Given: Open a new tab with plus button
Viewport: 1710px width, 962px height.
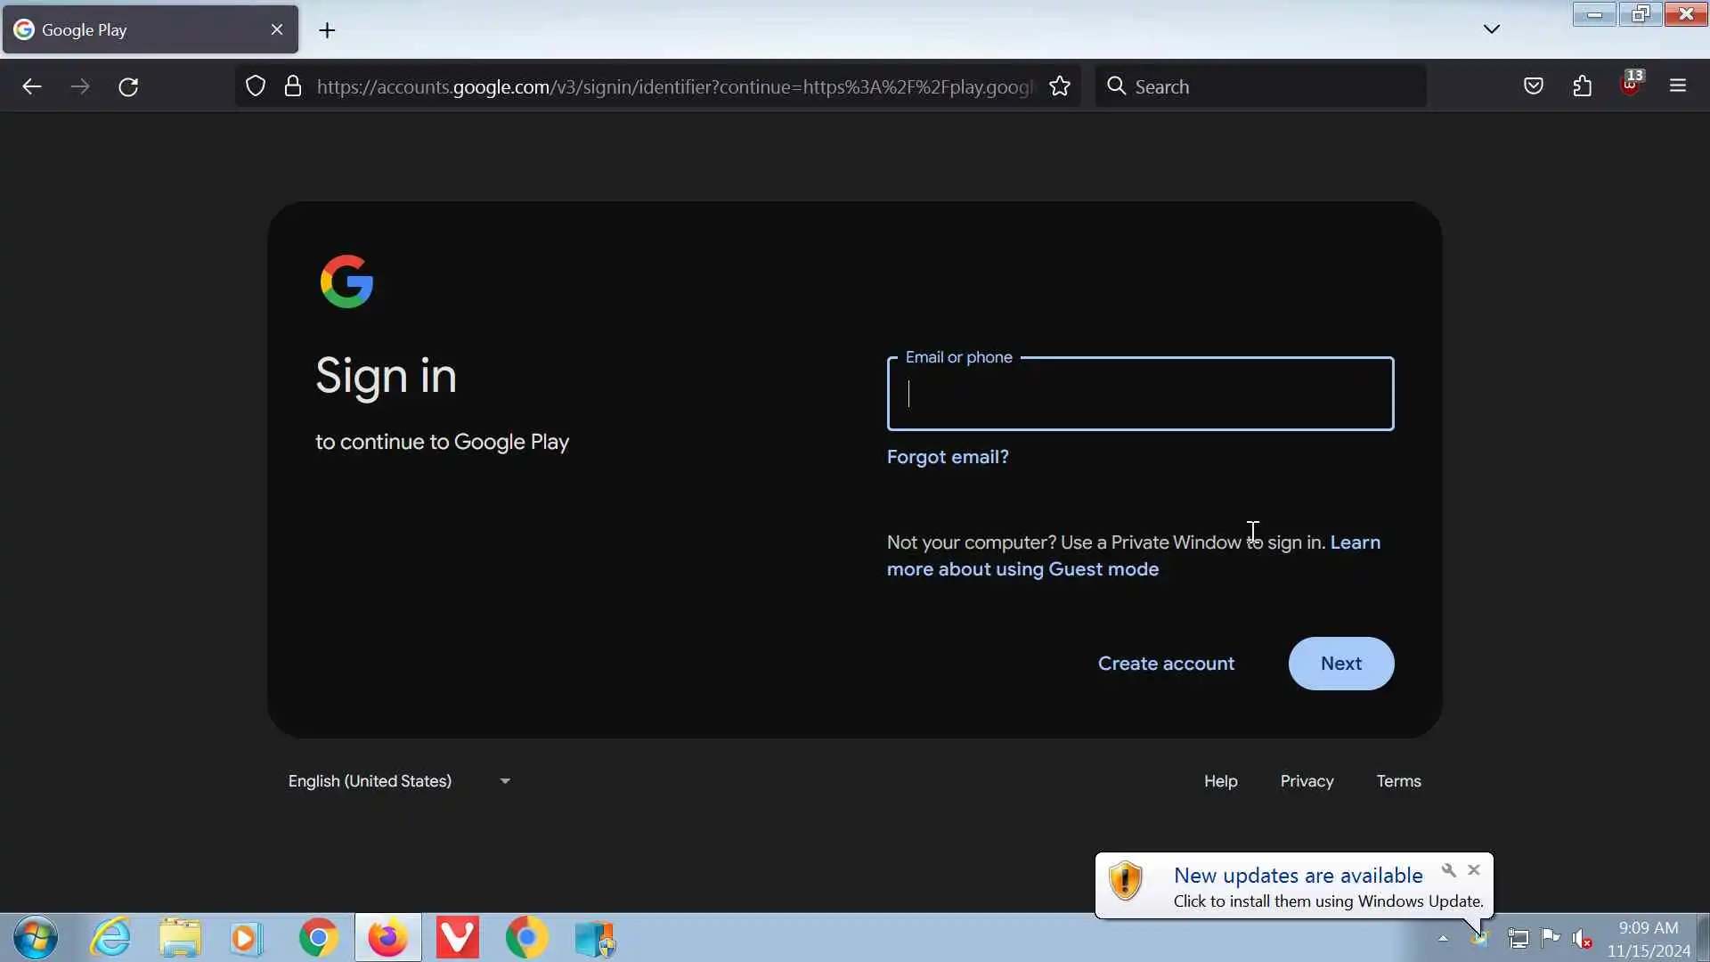Looking at the screenshot, I should 327,30.
